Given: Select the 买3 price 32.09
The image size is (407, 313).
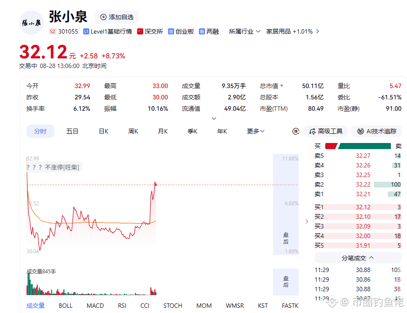Looking at the screenshot, I should pos(363,226).
